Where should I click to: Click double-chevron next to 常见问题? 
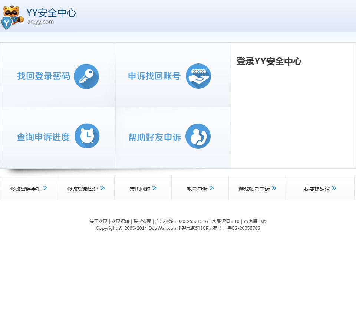(x=155, y=189)
